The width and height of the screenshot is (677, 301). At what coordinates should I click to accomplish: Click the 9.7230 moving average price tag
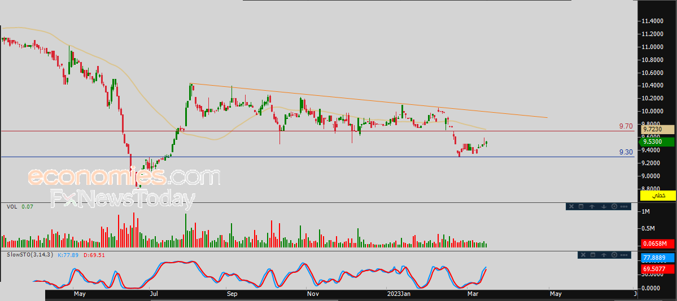(658, 129)
